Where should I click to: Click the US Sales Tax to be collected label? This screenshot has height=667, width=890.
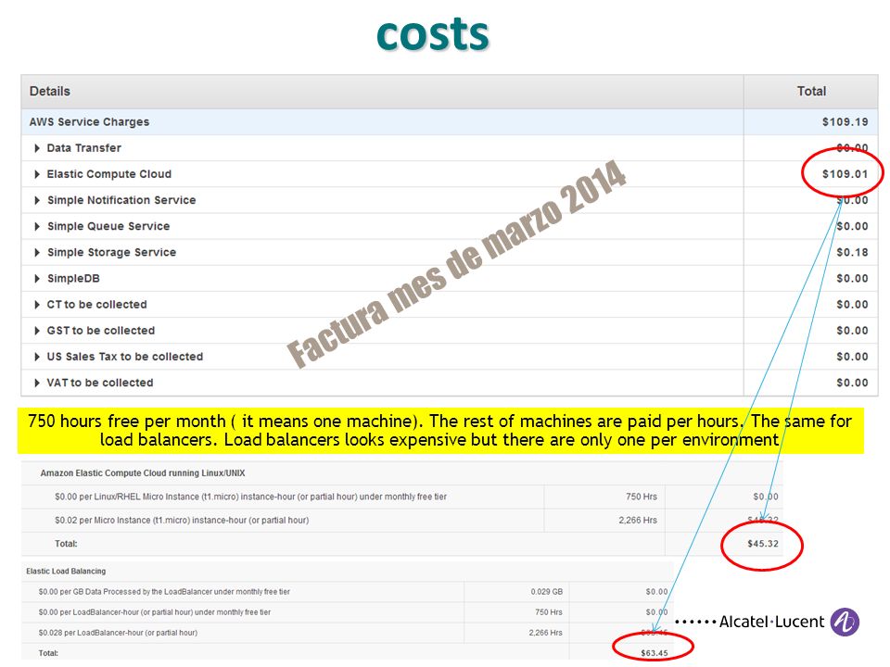point(125,357)
